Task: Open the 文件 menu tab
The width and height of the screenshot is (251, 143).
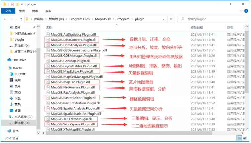Action: (8, 11)
